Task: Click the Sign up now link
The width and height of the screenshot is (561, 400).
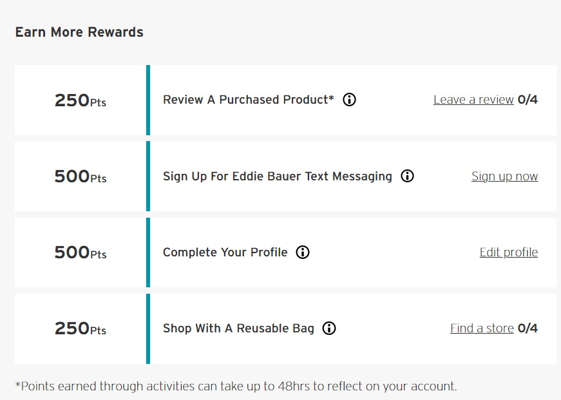Action: tap(504, 176)
